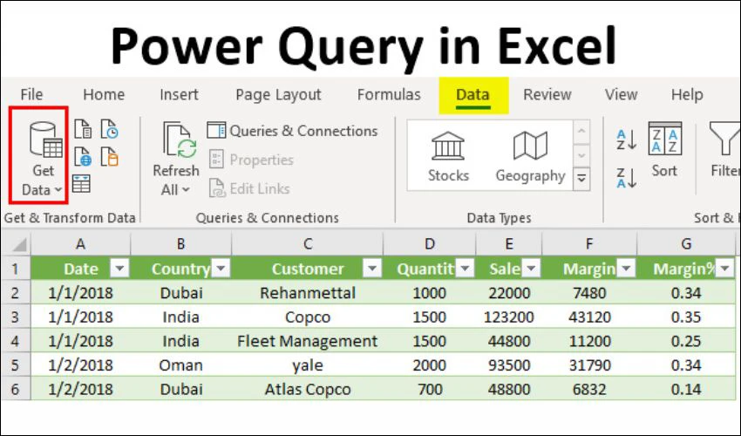The height and width of the screenshot is (436, 741).
Task: Click the Edit Links button
Action: point(249,188)
